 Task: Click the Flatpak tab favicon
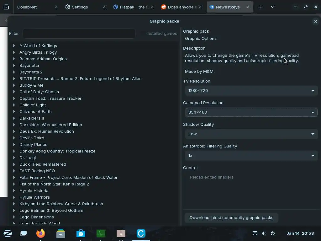coord(116,7)
